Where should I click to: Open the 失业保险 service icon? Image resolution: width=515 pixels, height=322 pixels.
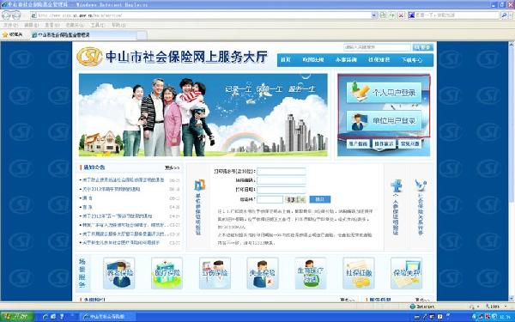pos(263,273)
